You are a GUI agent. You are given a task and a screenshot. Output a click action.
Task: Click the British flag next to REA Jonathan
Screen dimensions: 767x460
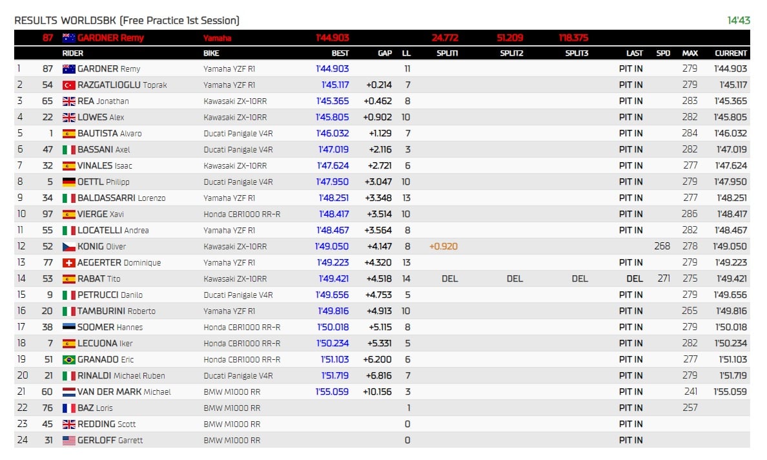[x=69, y=101]
